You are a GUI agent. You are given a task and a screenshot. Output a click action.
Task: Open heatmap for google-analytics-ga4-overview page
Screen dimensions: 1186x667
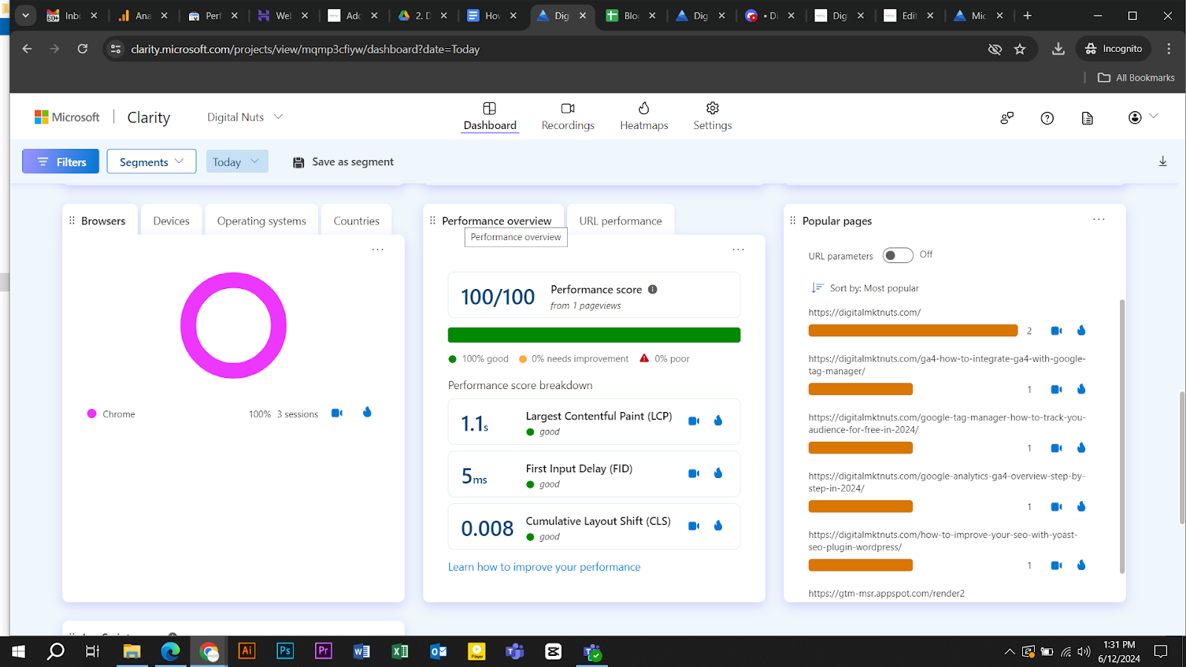(x=1081, y=506)
